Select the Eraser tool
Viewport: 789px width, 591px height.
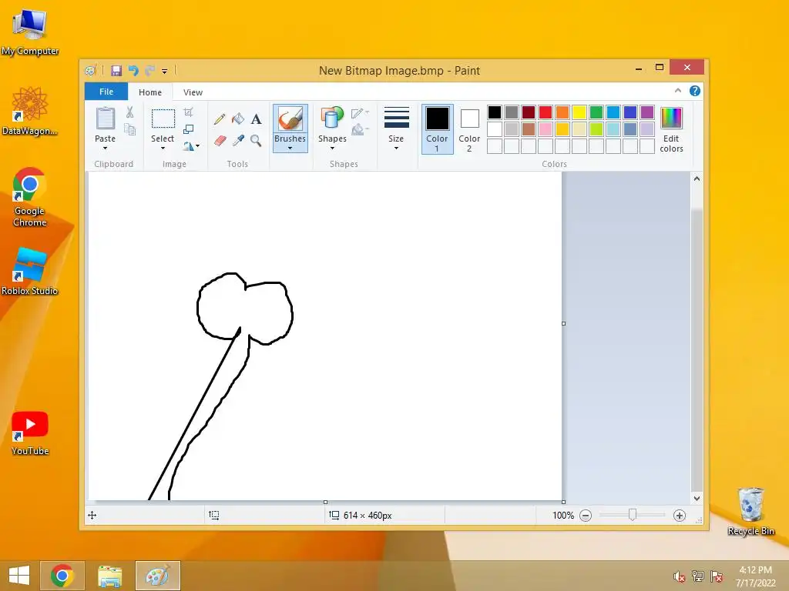coord(220,141)
